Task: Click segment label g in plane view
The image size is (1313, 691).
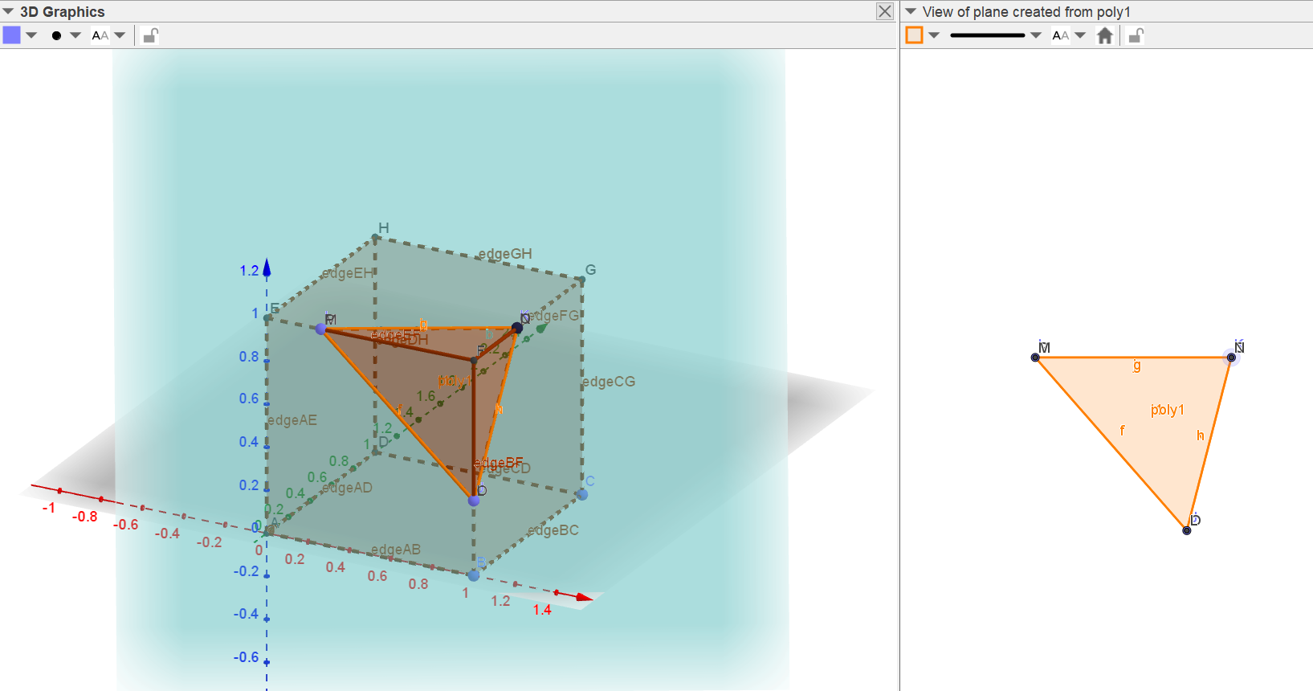Action: click(1136, 366)
